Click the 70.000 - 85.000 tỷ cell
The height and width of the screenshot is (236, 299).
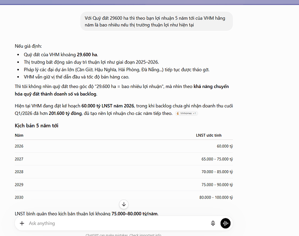(x=217, y=172)
